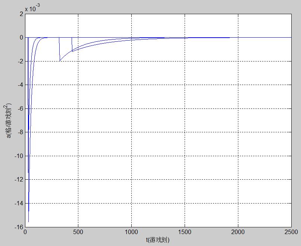Click the y-axis tick label -6

click(21, 108)
